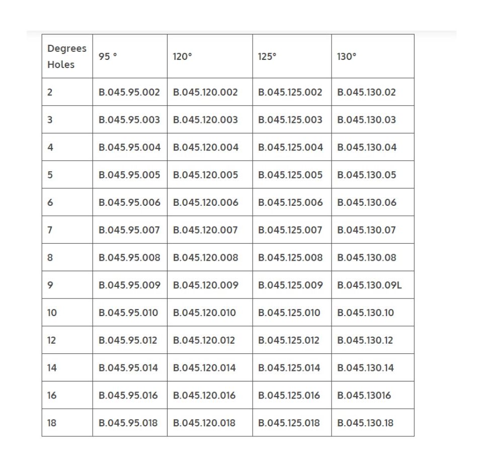Image resolution: width=481 pixels, height=463 pixels.
Task: Click part number B.045.120.003
Action: click(205, 120)
